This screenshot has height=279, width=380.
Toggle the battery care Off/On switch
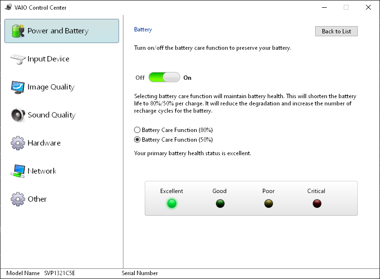(x=164, y=77)
